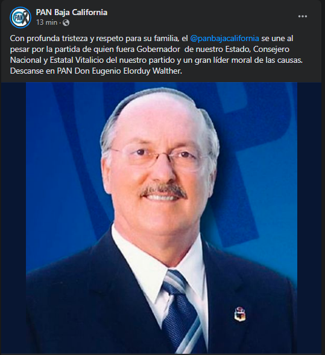
Task: Click the globe public-audience icon
Action: tap(66, 23)
